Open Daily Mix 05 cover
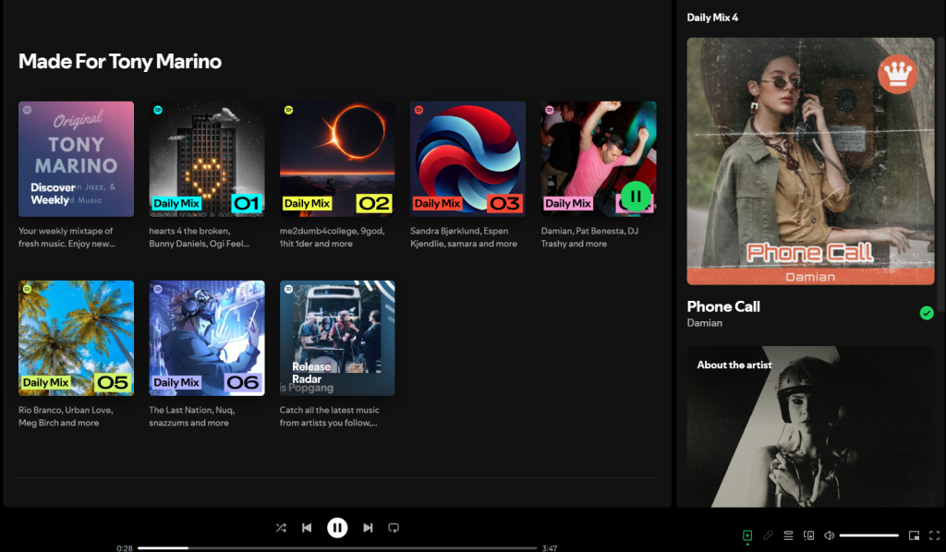Image resolution: width=946 pixels, height=552 pixels. pyautogui.click(x=76, y=338)
